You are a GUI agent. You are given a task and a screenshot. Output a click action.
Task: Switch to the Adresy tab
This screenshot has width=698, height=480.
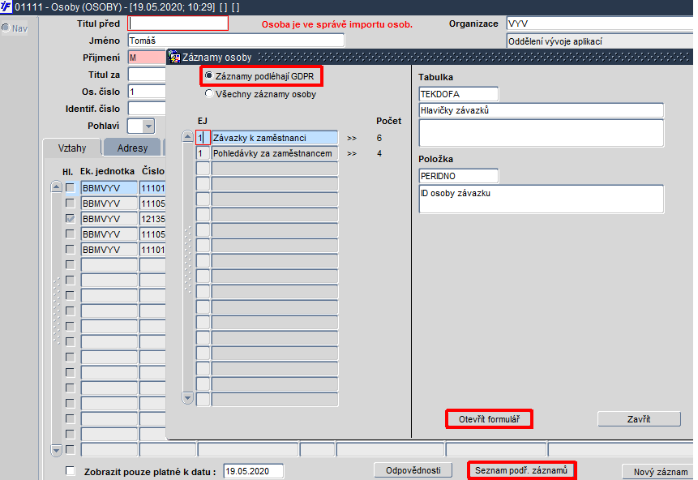click(132, 148)
